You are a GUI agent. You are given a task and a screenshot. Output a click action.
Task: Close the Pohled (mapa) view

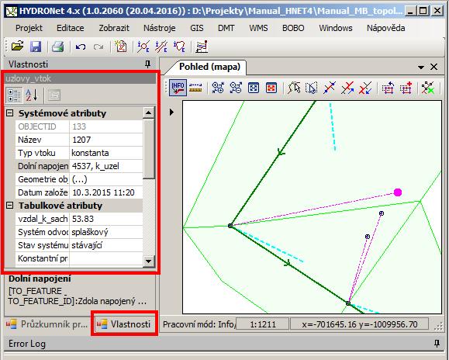tap(434, 67)
